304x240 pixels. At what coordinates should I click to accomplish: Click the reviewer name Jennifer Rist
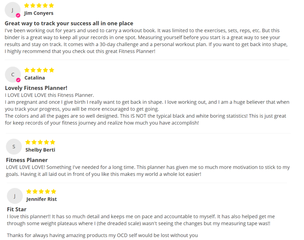[x=42, y=199]
